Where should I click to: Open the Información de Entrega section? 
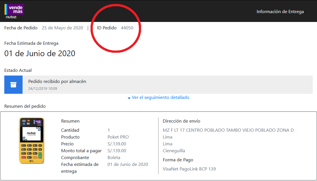[x=280, y=12]
